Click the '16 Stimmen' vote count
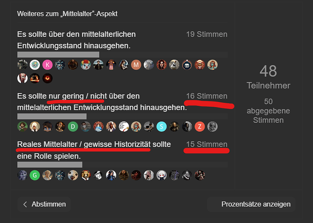Image resolution: width=313 pixels, height=223 pixels. tap(206, 96)
